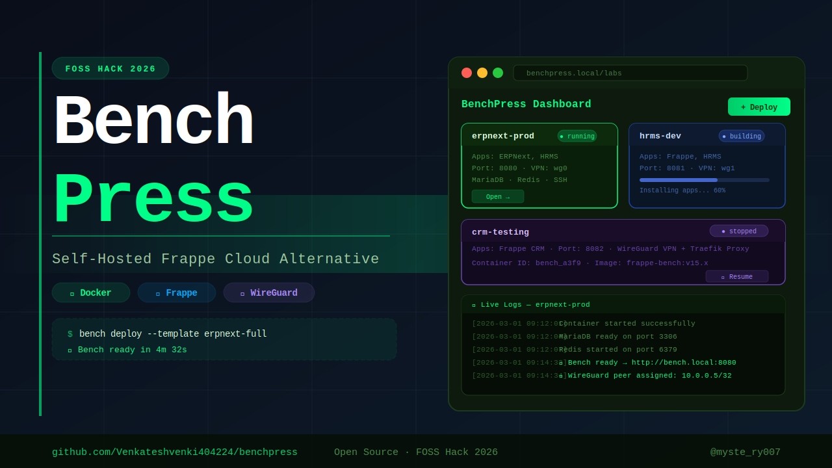Click the yellow minimize window dot
832x468 pixels.
[482, 73]
